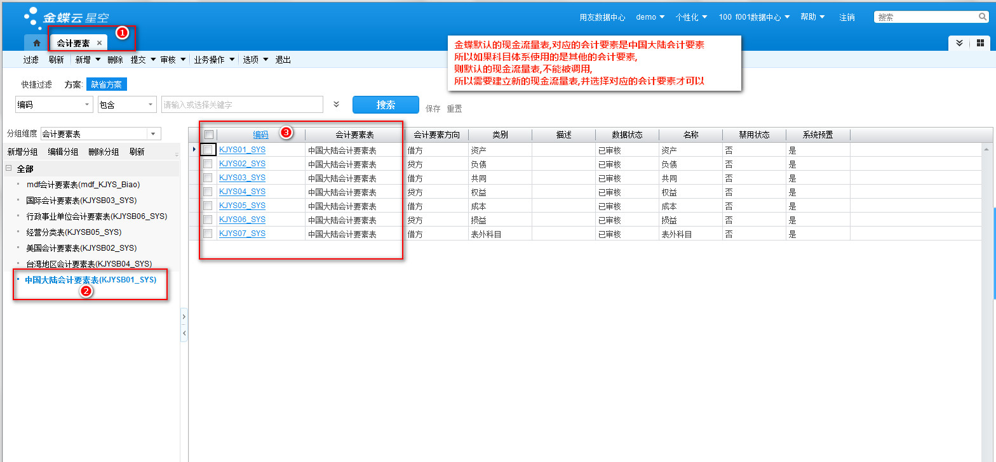This screenshot has width=996, height=462.
Task: Select 美国会计要素表 in the tree
Action: tap(81, 247)
